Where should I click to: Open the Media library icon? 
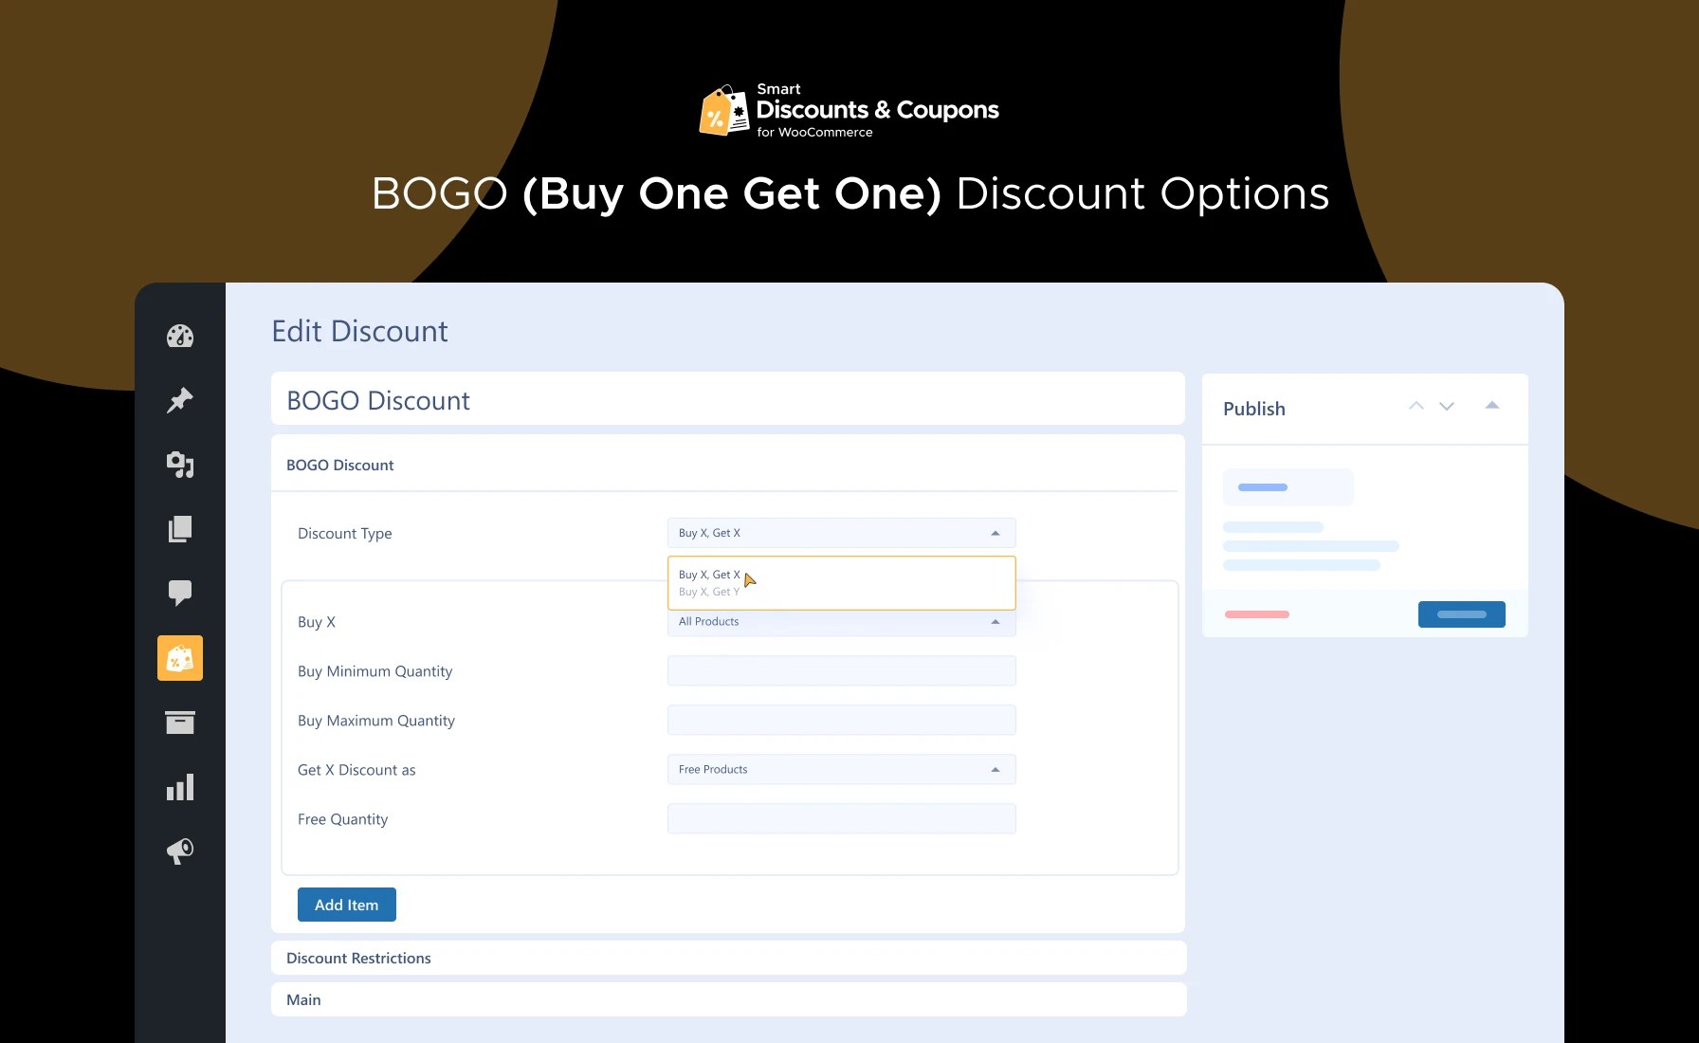(180, 464)
